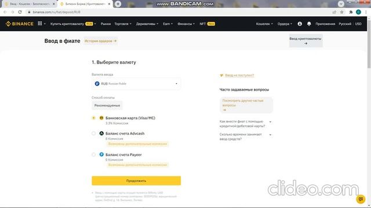The height and width of the screenshot is (208, 371).
Task: Click the share page icon in address bar
Action: pos(334,12)
